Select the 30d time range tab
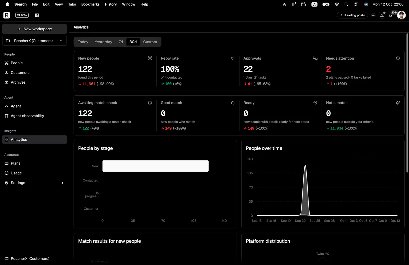Viewport: 409px width, 265px height. coord(133,42)
